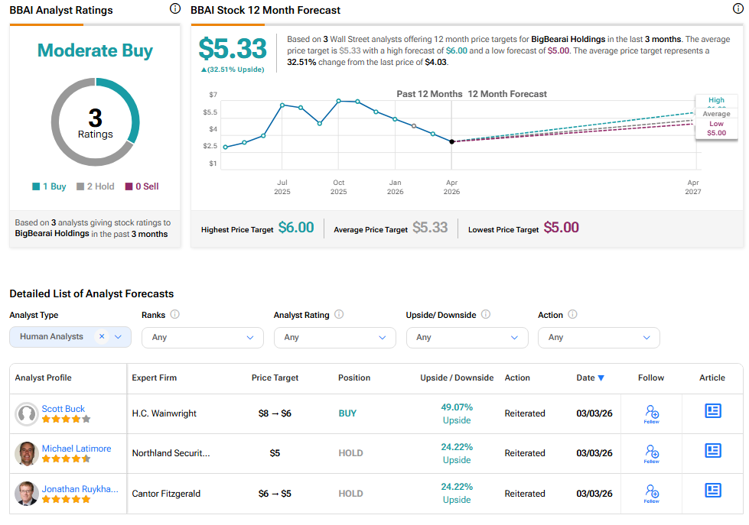Open article for Cantor Fitzgerald rating

pos(712,491)
